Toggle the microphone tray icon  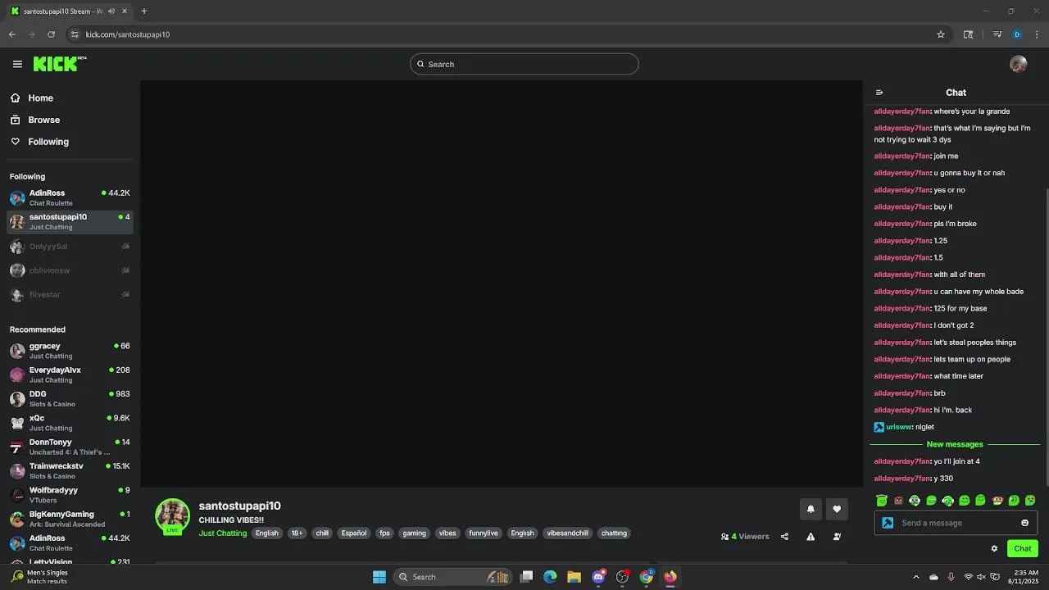pos(951,577)
